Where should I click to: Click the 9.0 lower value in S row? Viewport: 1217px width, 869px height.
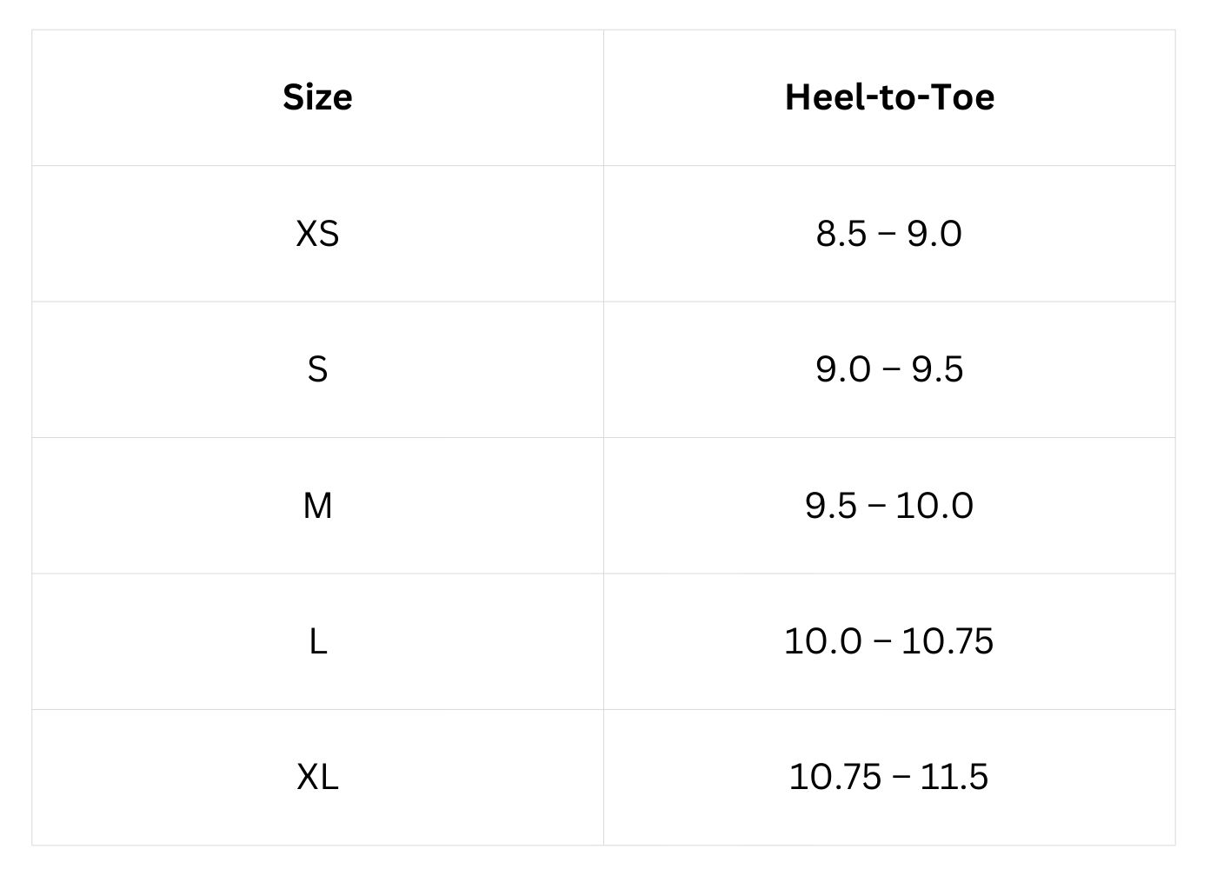tap(842, 369)
